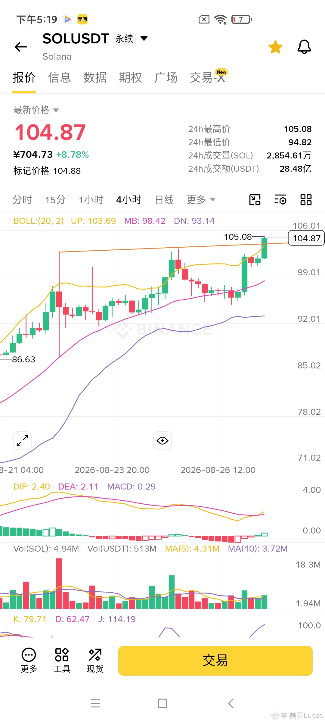The width and height of the screenshot is (325, 723).
Task: Go back with the left arrow
Action: pyautogui.click(x=21, y=47)
